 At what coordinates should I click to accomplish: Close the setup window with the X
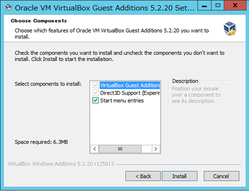pos(235,6)
